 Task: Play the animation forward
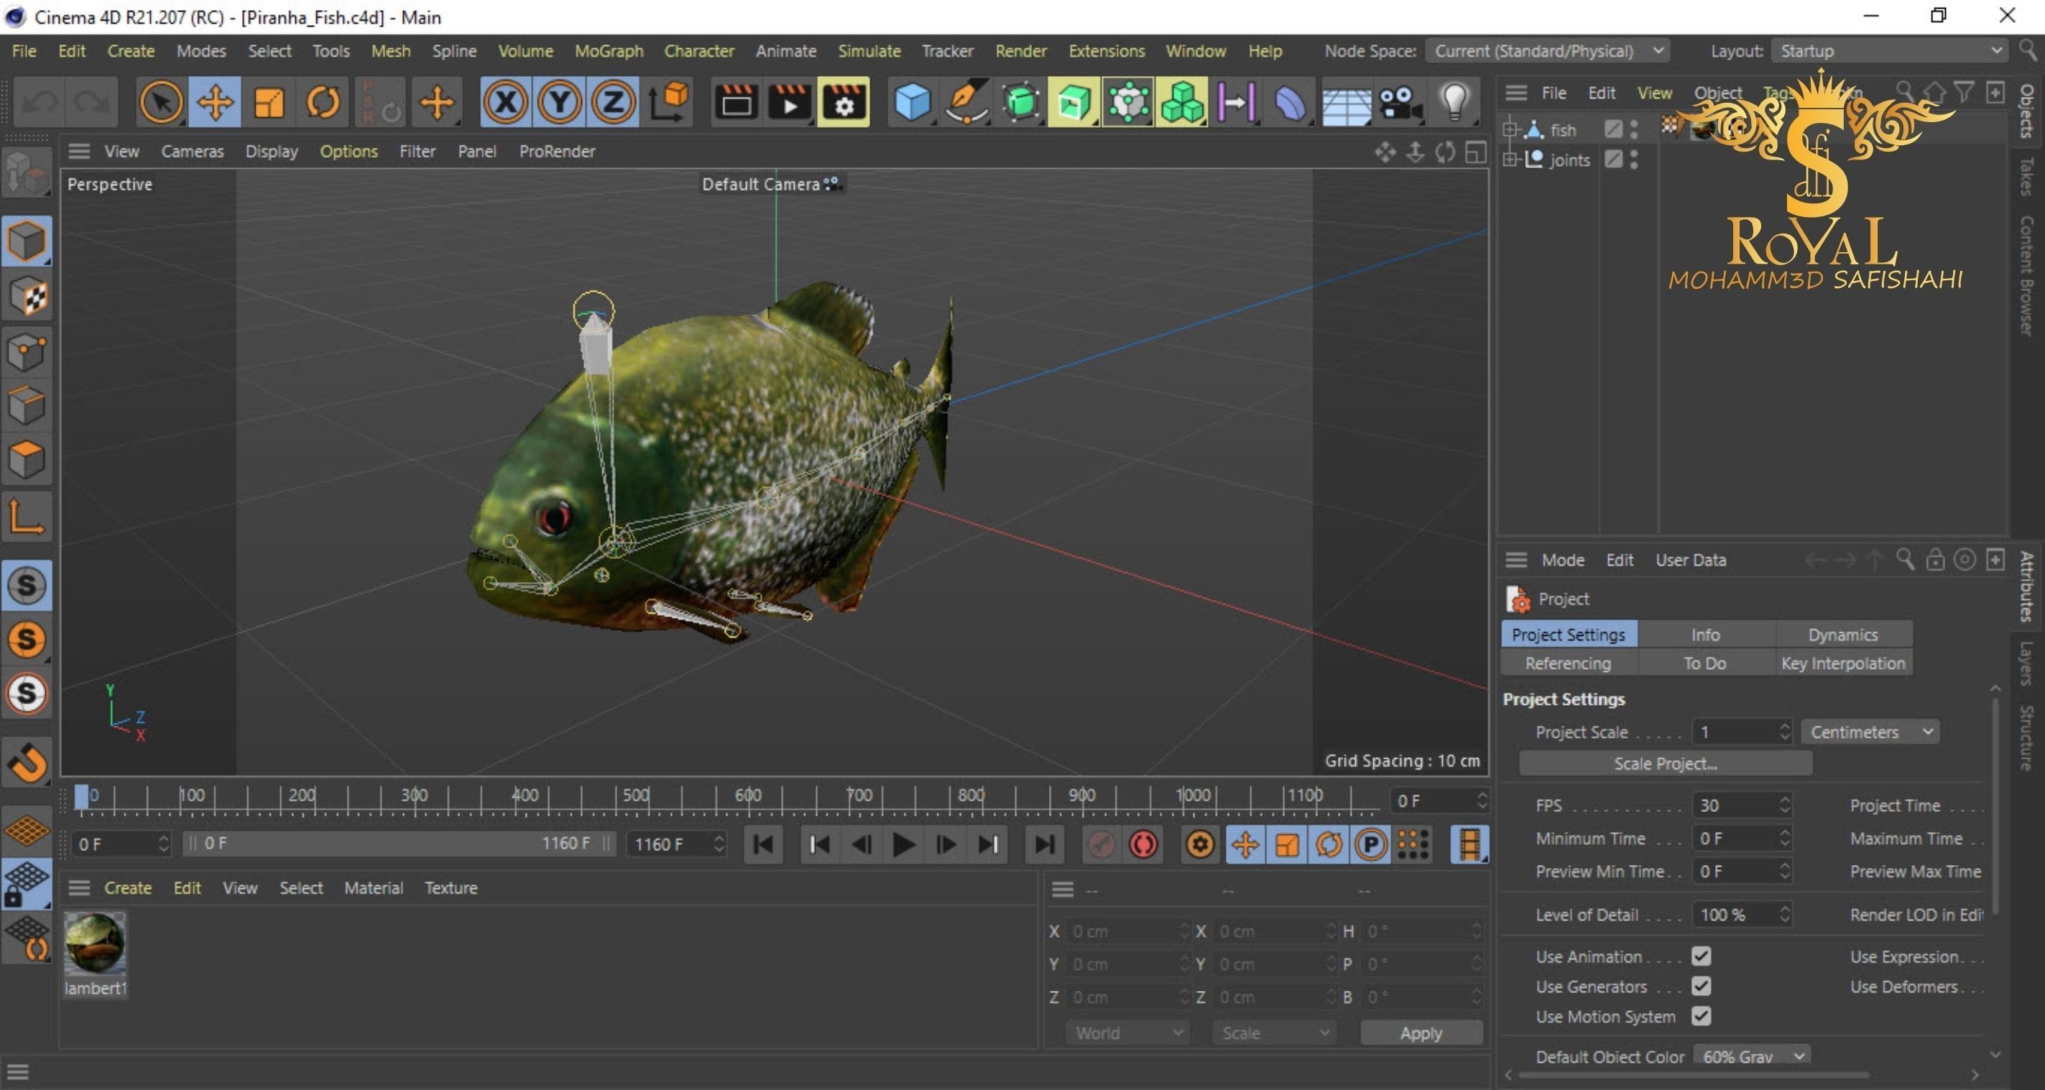pyautogui.click(x=903, y=844)
